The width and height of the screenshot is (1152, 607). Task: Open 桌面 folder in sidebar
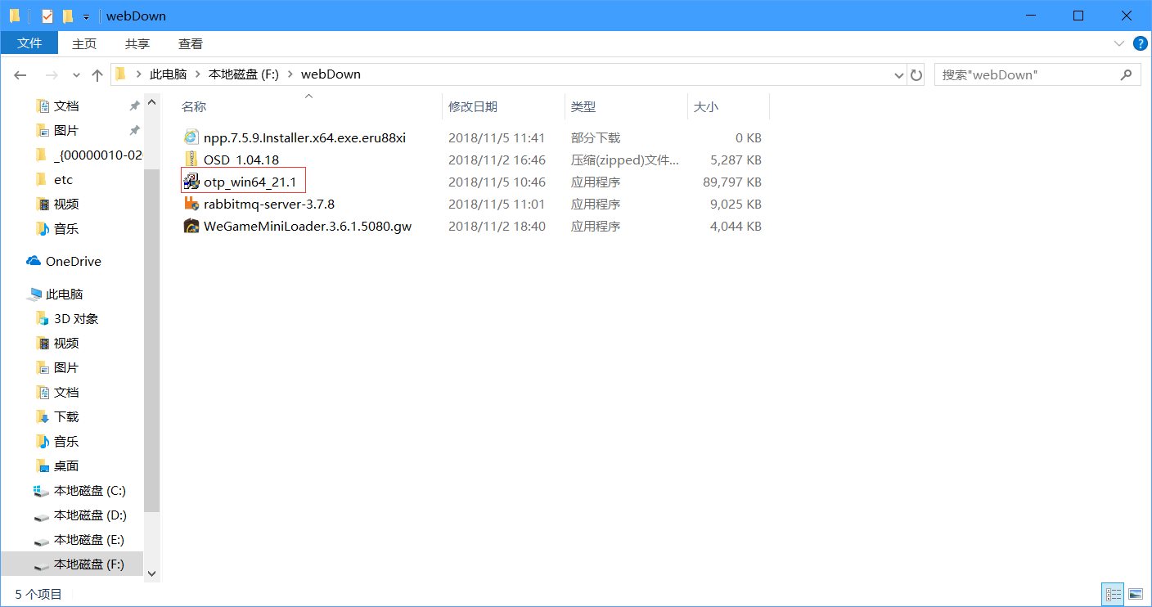pyautogui.click(x=57, y=466)
